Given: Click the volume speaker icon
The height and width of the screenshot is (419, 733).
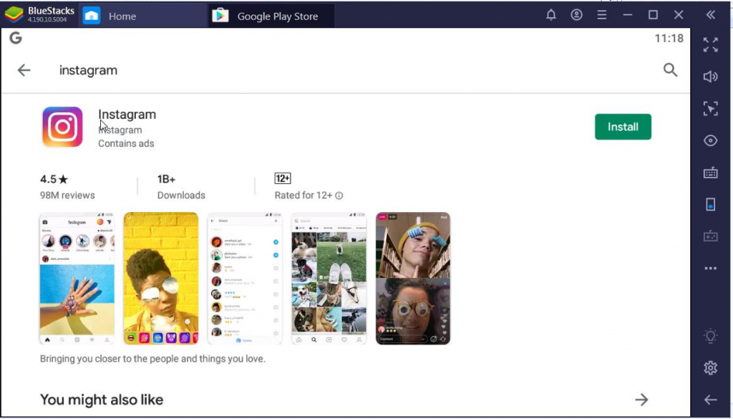Looking at the screenshot, I should [x=711, y=77].
